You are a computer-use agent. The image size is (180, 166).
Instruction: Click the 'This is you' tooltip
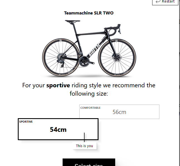pyautogui.click(x=84, y=146)
